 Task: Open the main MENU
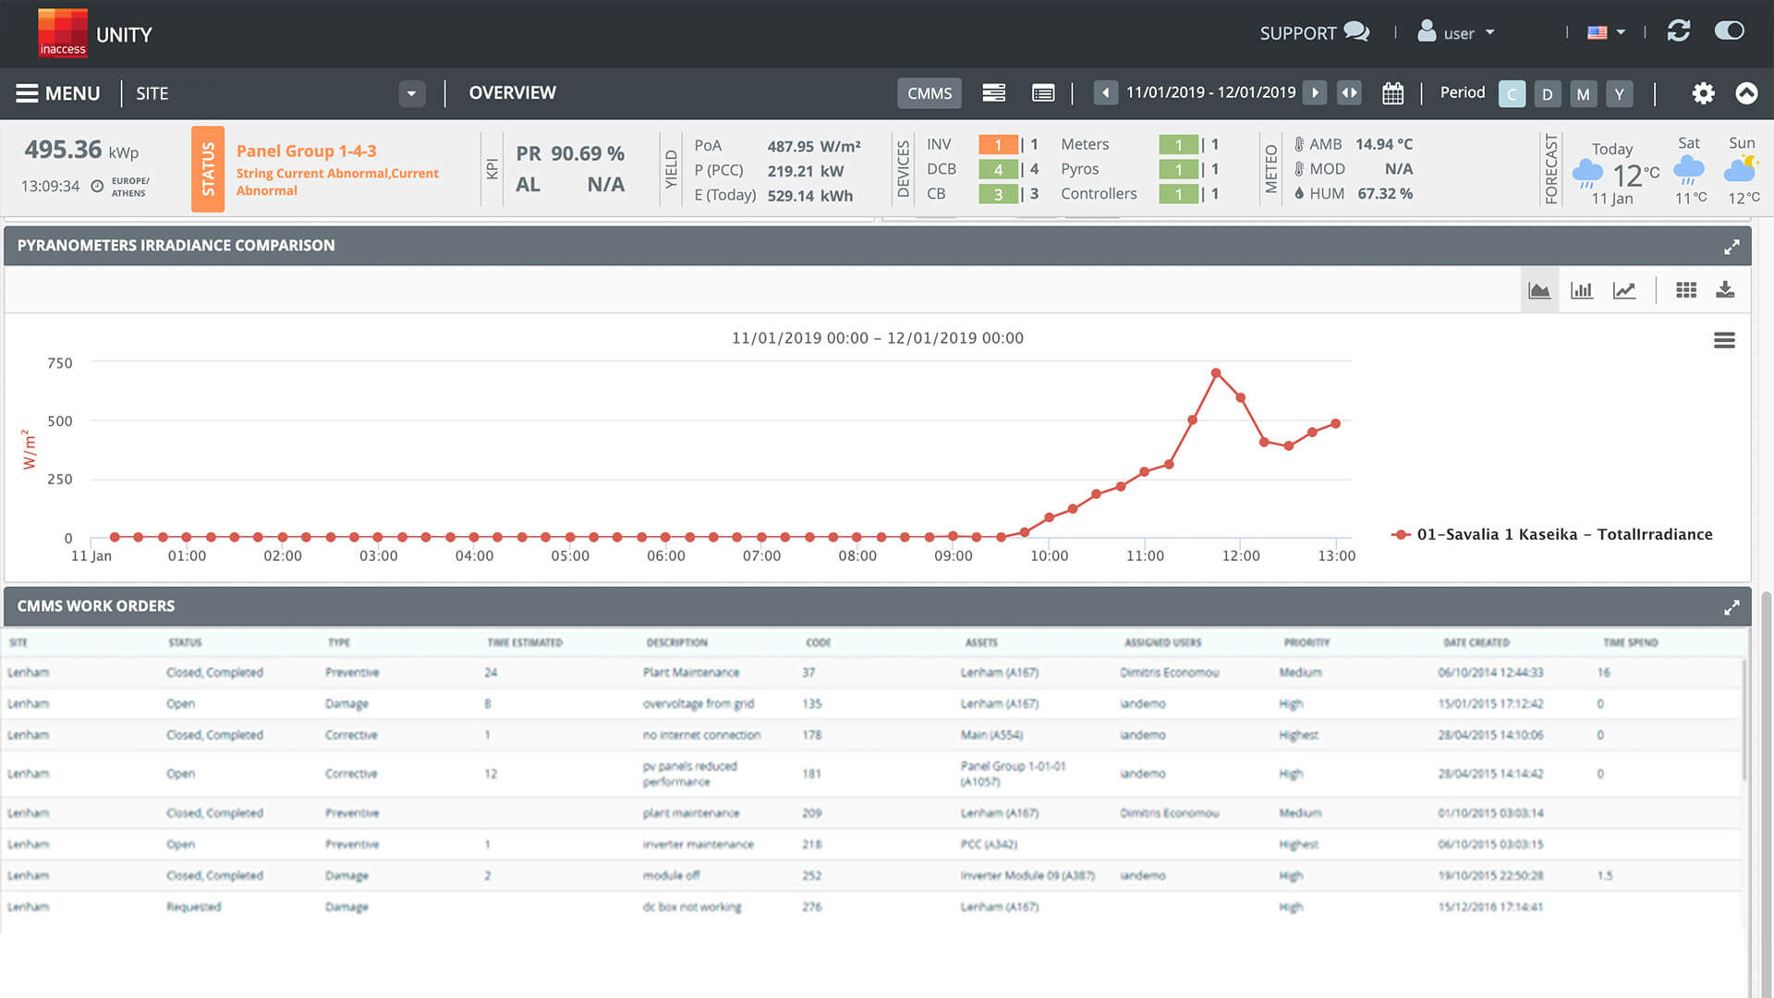pos(58,93)
